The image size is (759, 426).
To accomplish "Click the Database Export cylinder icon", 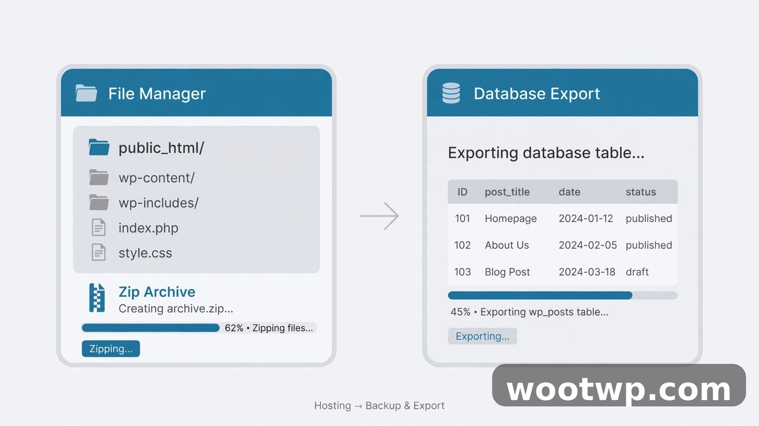I will [x=451, y=93].
